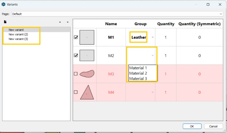Move variant up with the up arrow

(60, 22)
